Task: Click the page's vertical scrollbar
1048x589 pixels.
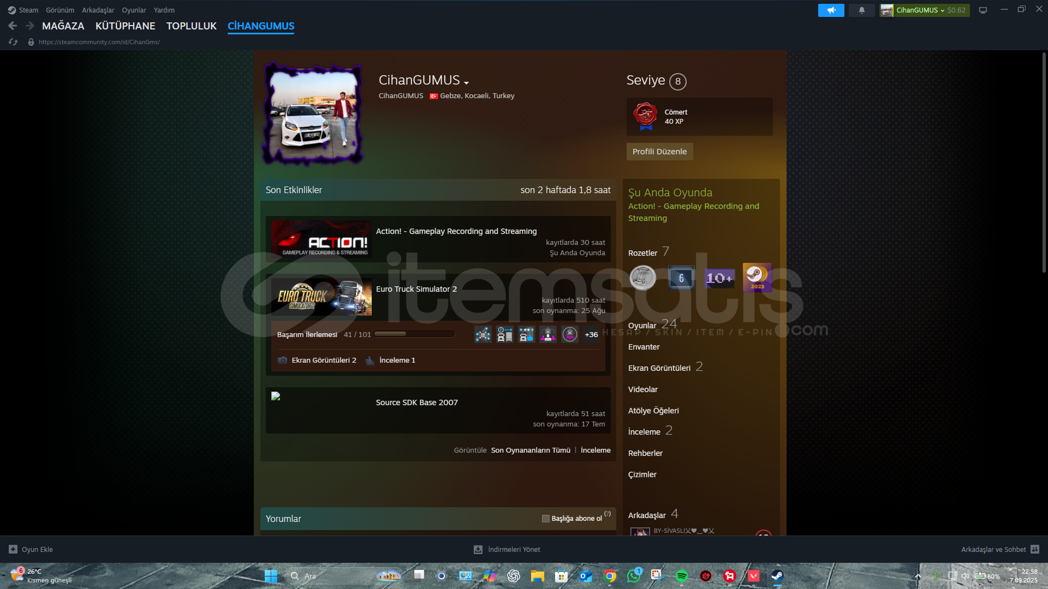Action: pos(1044,163)
